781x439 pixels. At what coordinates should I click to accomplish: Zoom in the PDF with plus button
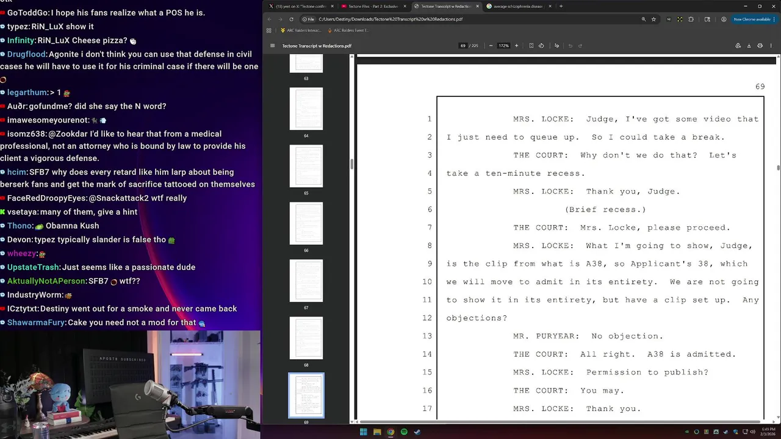pos(516,46)
